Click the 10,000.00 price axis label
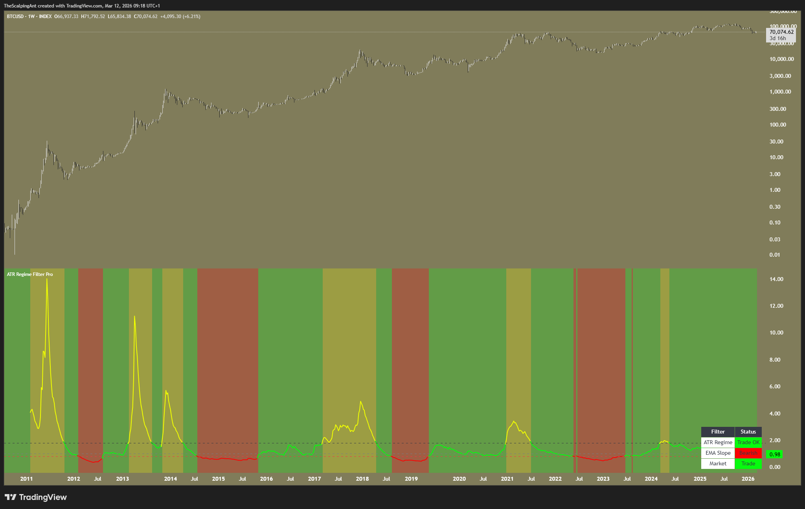Image resolution: width=805 pixels, height=509 pixels. tap(781, 59)
